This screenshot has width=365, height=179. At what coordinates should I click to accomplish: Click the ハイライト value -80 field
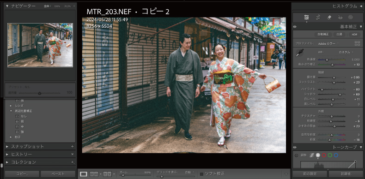click(357, 89)
